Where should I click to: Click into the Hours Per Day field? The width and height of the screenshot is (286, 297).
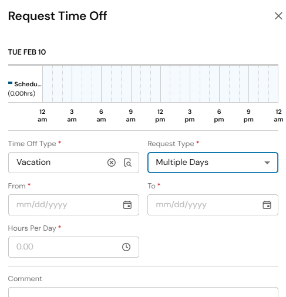pyautogui.click(x=73, y=247)
